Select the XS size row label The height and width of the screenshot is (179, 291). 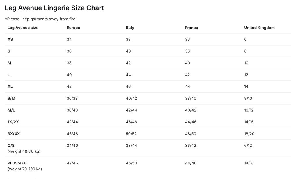pyautogui.click(x=10, y=39)
